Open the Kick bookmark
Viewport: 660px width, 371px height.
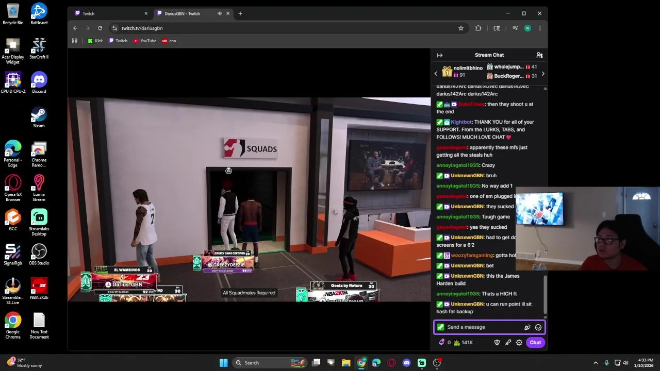click(x=95, y=41)
